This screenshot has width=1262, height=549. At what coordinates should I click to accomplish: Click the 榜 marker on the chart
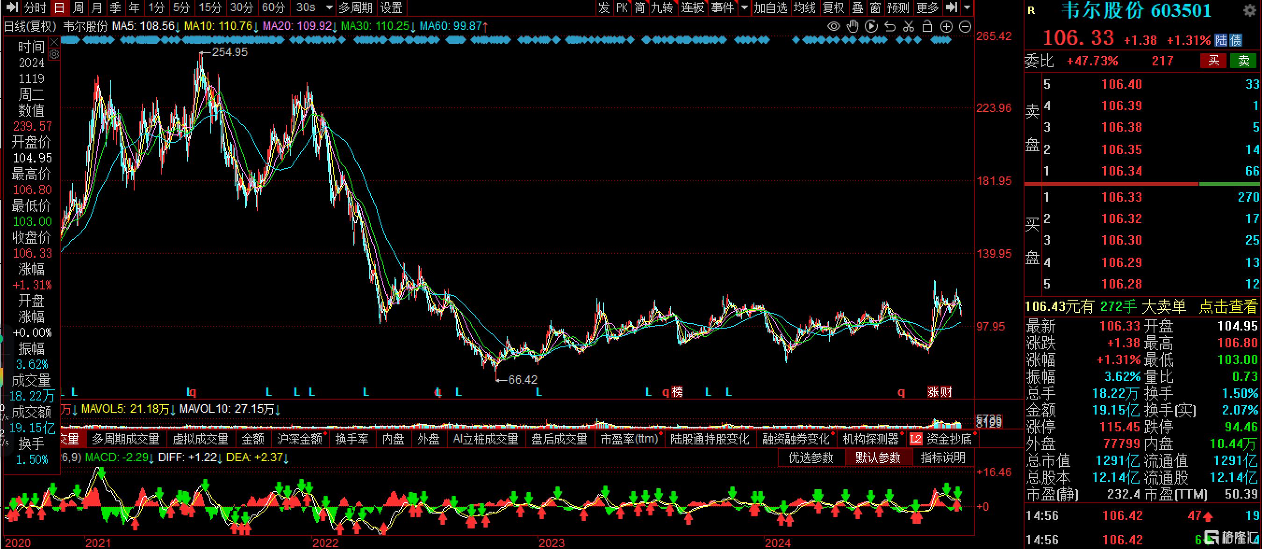click(x=677, y=392)
